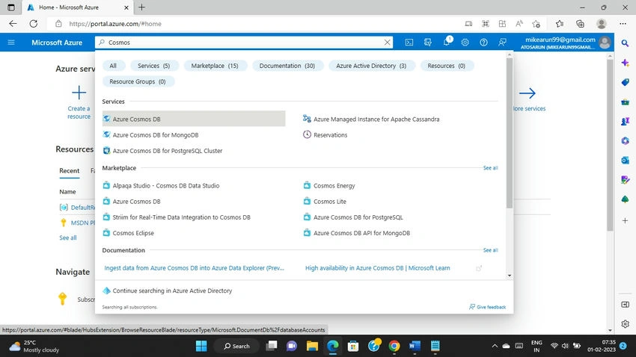Open Google Chrome from taskbar
Screen dimensions: 636x357
(x=394, y=346)
